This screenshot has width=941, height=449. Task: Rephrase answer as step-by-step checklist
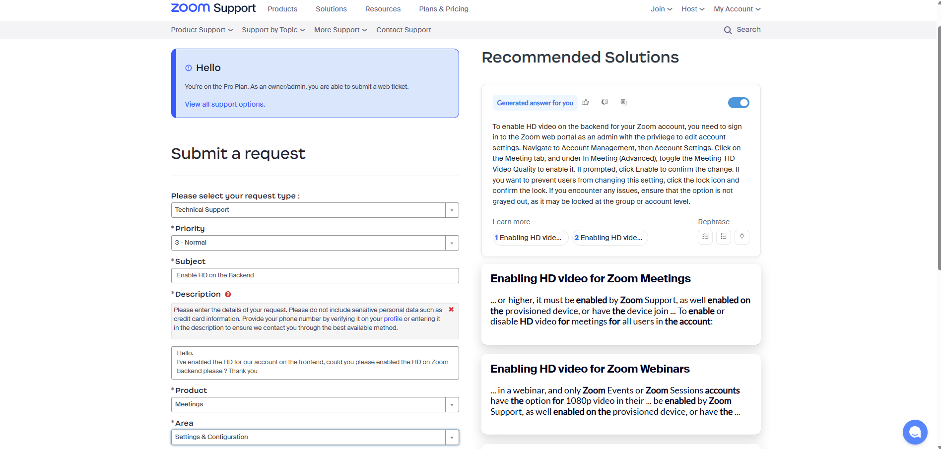[x=705, y=237]
